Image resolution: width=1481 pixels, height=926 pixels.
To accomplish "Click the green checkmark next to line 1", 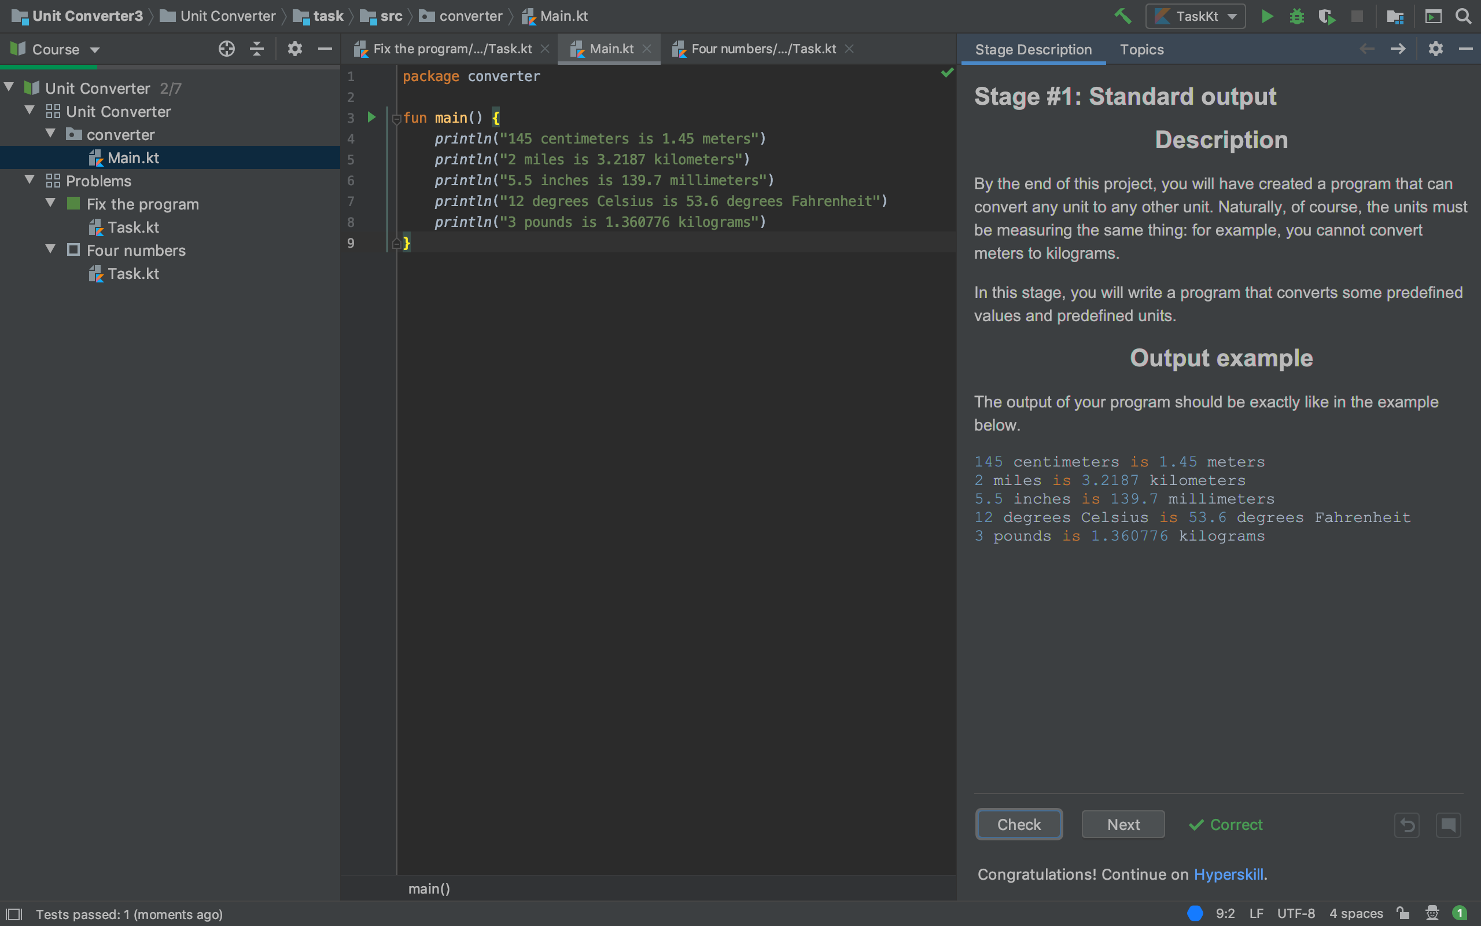I will [945, 72].
